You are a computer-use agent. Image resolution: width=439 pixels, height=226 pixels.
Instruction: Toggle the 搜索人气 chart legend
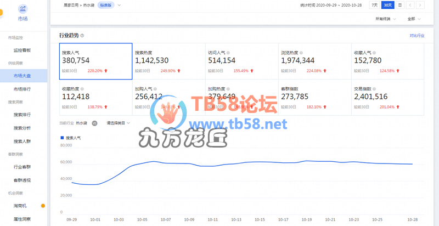(71, 138)
